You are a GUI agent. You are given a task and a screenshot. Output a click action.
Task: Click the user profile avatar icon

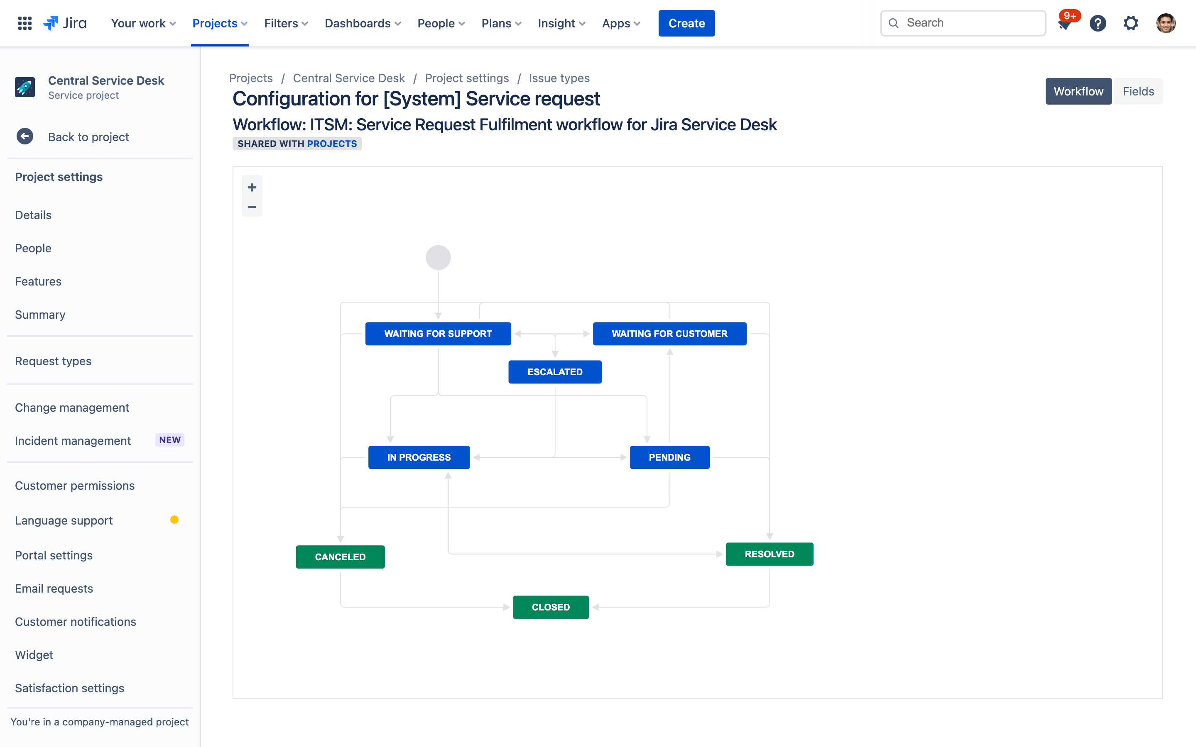[x=1167, y=23]
